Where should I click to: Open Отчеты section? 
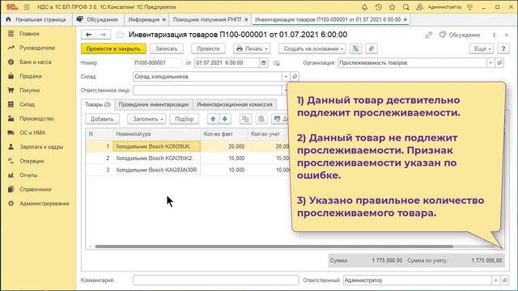pos(28,175)
